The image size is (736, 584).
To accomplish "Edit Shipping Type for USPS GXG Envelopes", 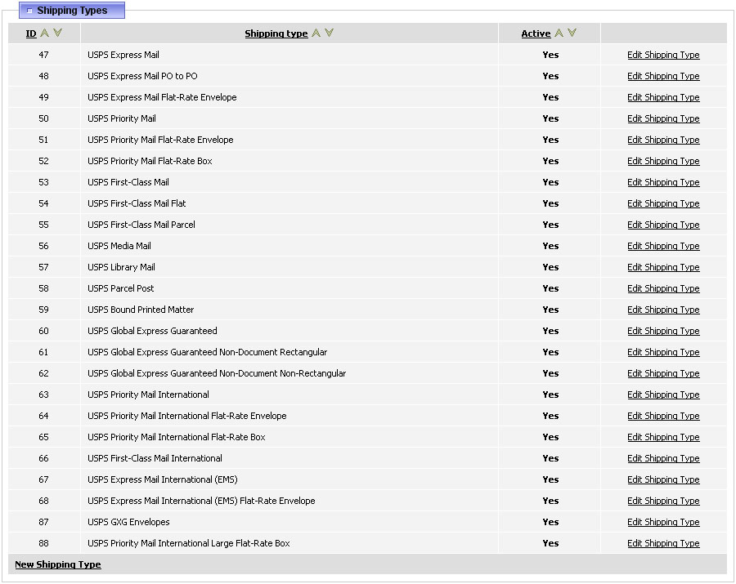I will (x=663, y=522).
